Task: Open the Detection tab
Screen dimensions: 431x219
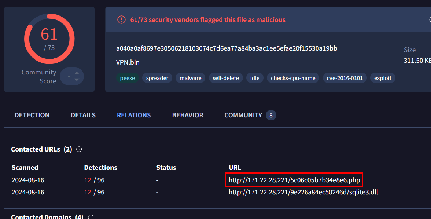Action: point(32,115)
